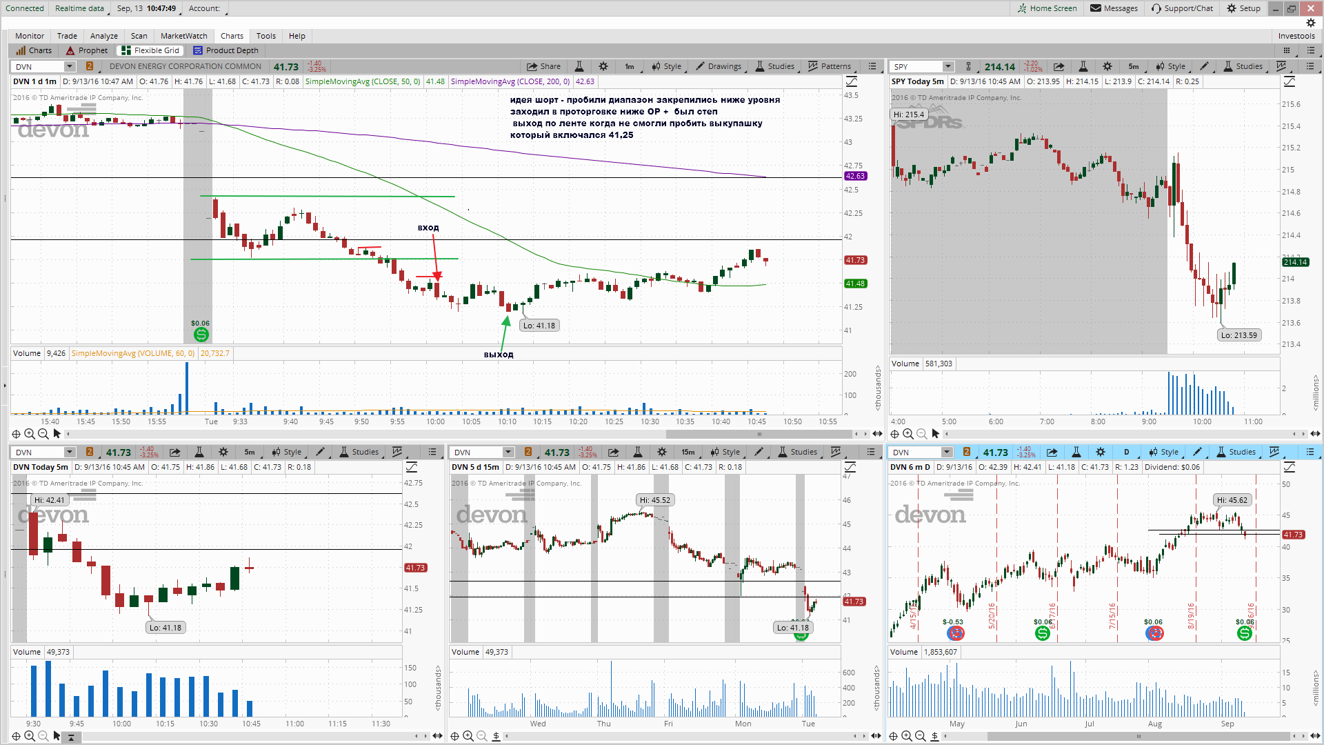This screenshot has height=745, width=1324.
Task: Zoom in on the DVN 1m chart
Action: [x=30, y=434]
